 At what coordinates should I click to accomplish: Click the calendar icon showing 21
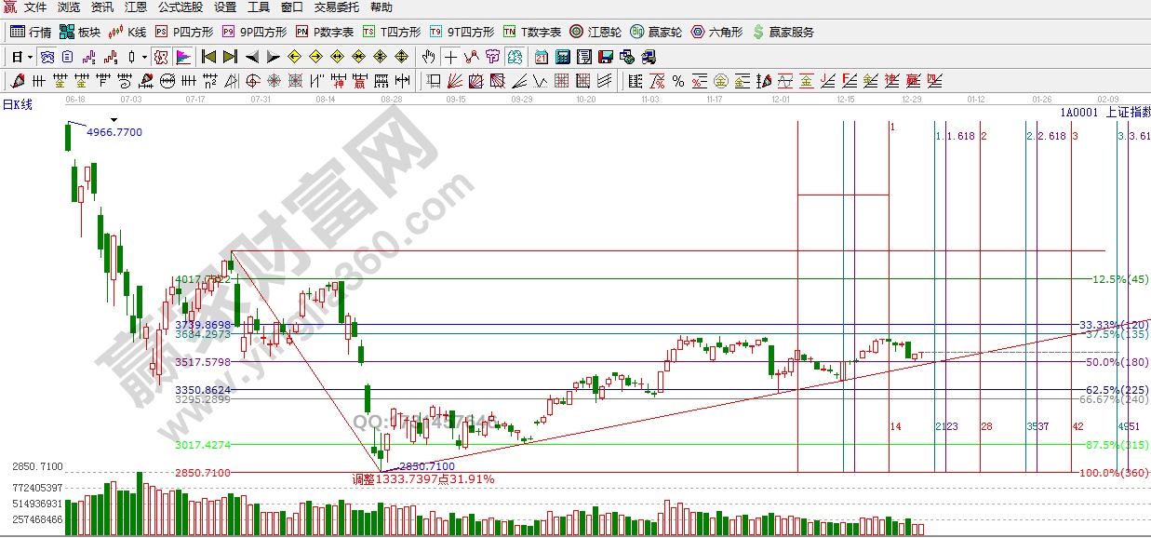[541, 57]
